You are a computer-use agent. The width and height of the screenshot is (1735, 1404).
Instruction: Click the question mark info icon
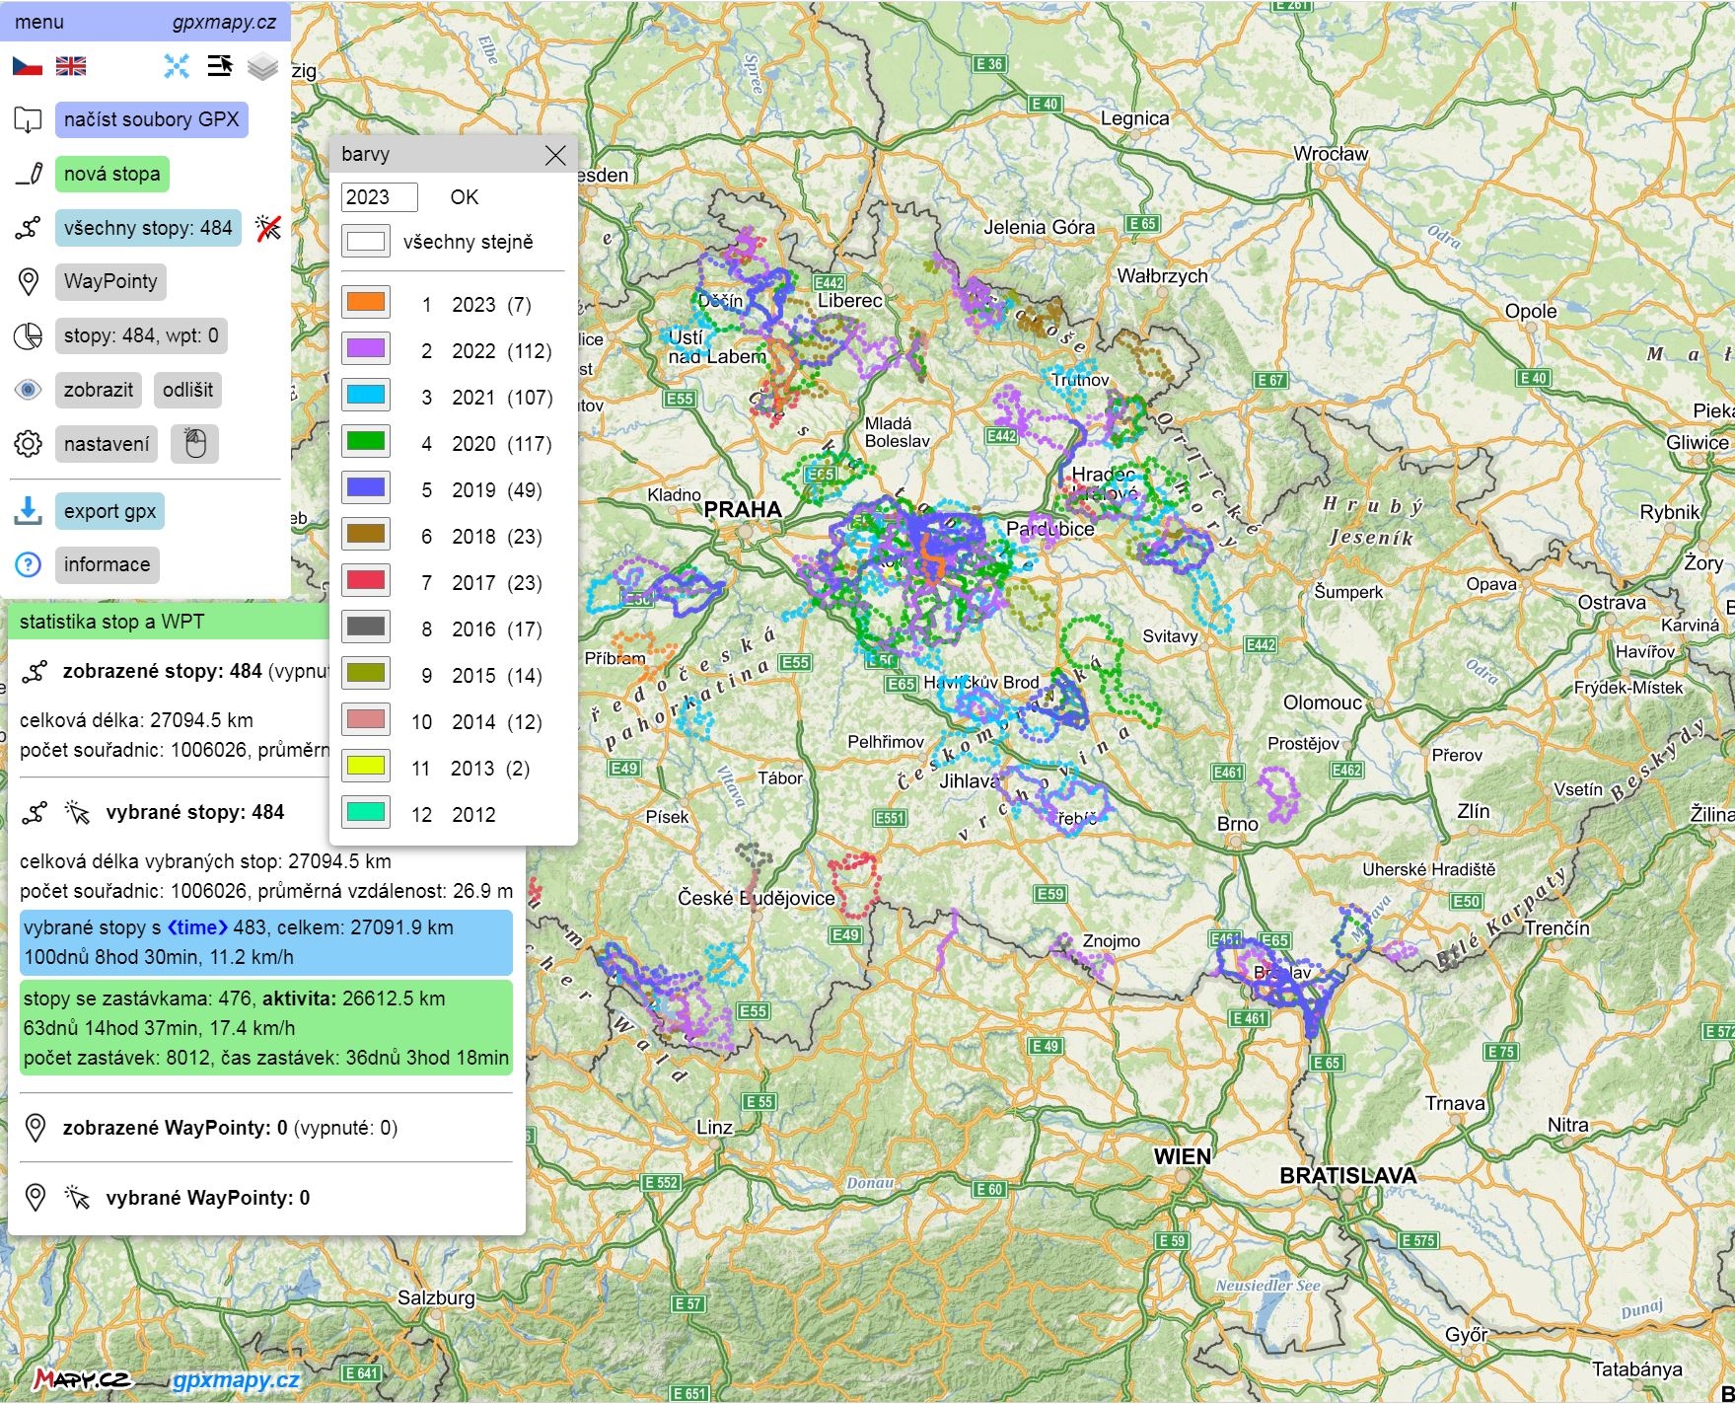28,564
